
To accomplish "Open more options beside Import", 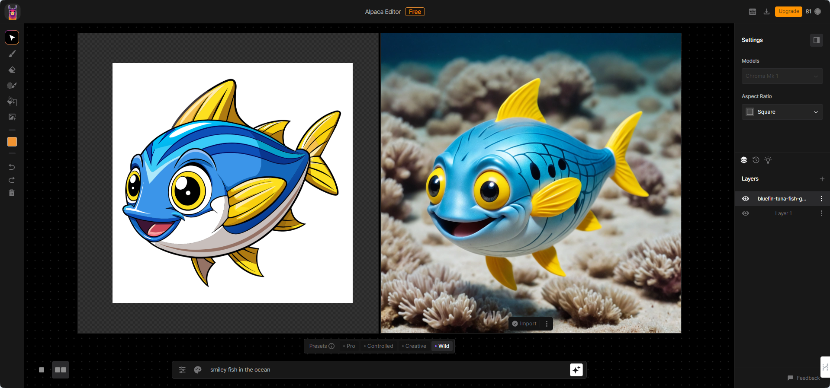I will pyautogui.click(x=547, y=324).
